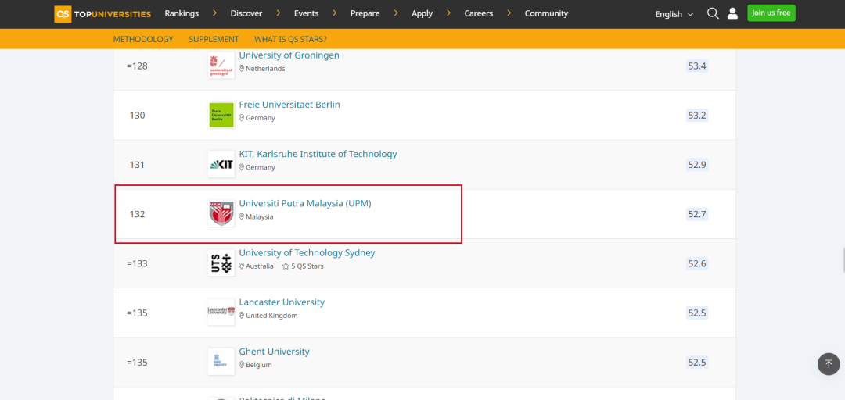Click the Freie Universitaet Berlin logo
Screen dimensions: 845x400
[221, 116]
